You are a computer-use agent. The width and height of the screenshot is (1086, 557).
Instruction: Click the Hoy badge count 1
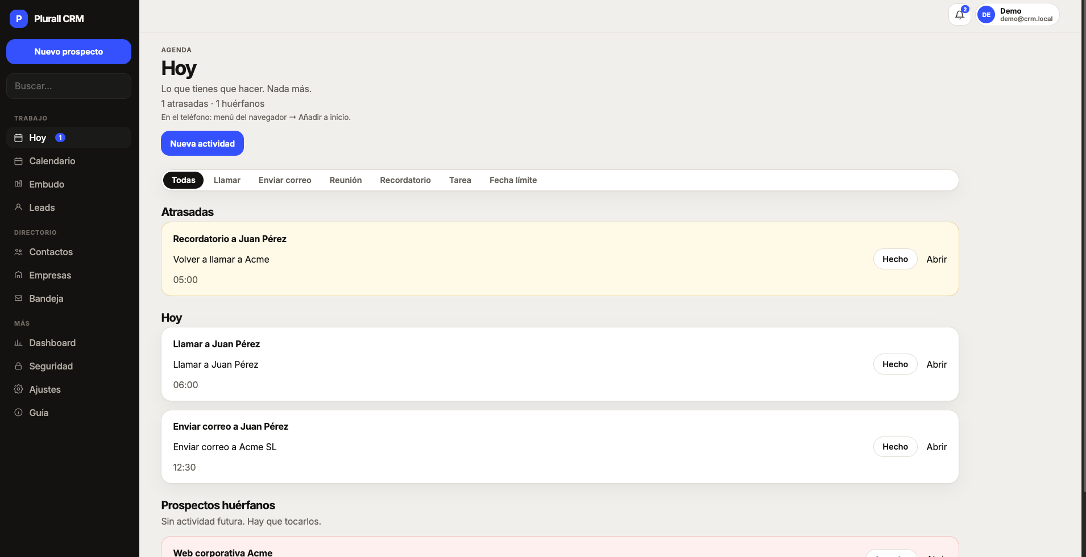tap(60, 138)
